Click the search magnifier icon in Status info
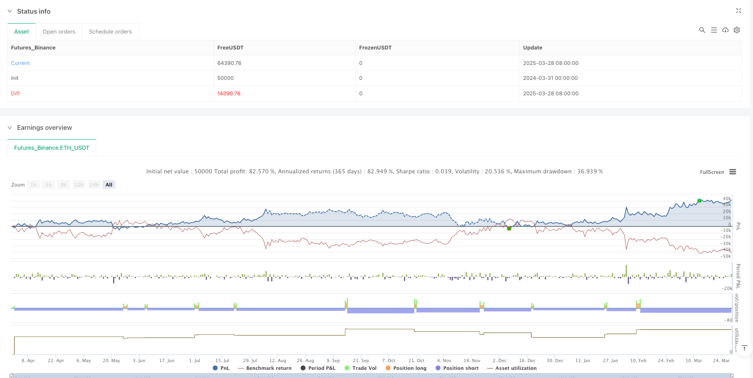This screenshot has height=378, width=753. tap(702, 30)
